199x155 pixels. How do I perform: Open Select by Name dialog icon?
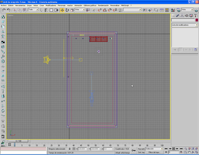(46, 10)
